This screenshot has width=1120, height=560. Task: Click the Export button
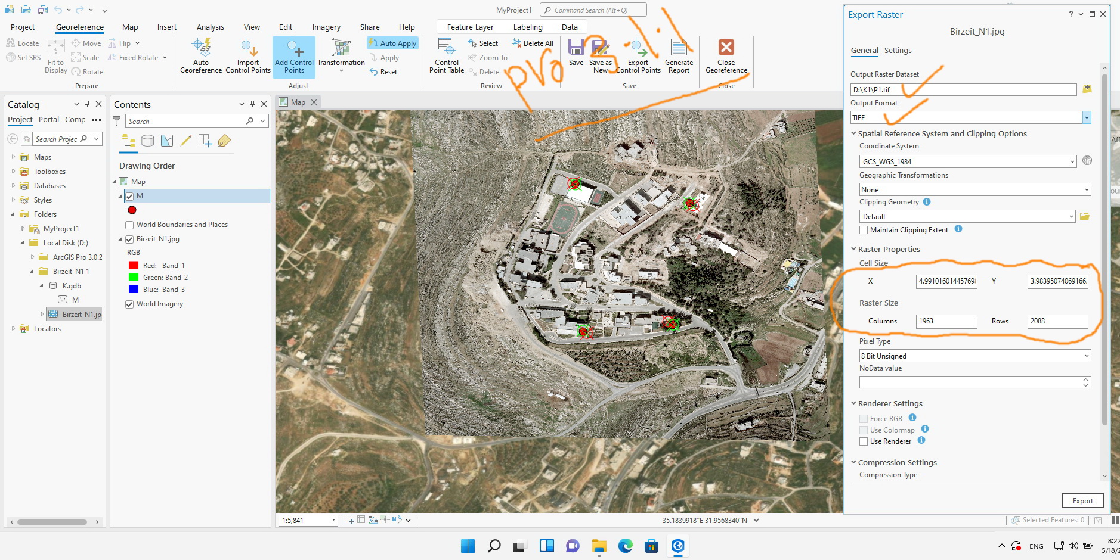pos(1082,500)
